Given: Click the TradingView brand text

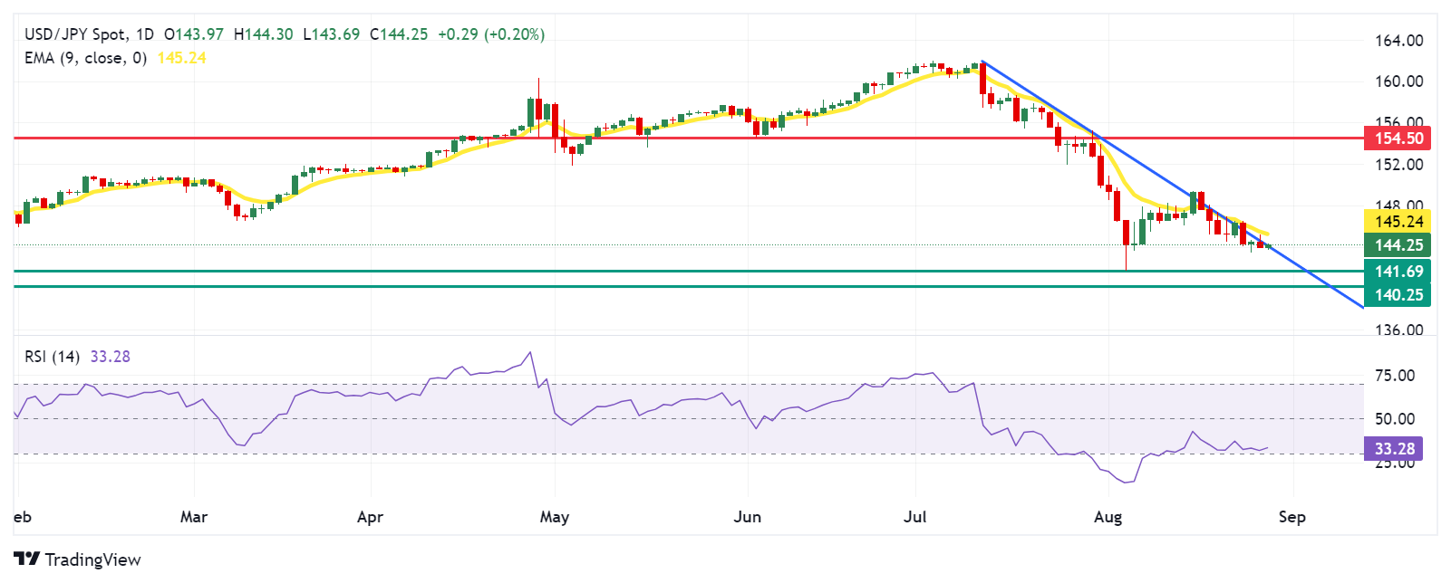Looking at the screenshot, I should point(92,559).
